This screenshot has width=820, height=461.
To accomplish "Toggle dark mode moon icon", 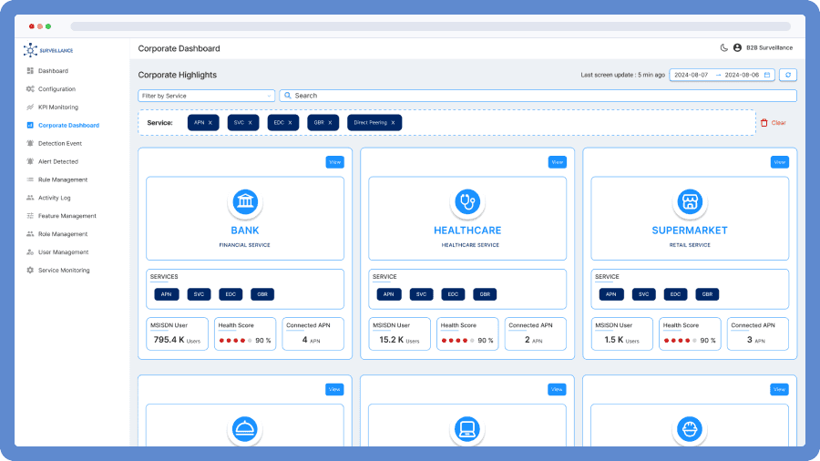I will pyautogui.click(x=723, y=47).
